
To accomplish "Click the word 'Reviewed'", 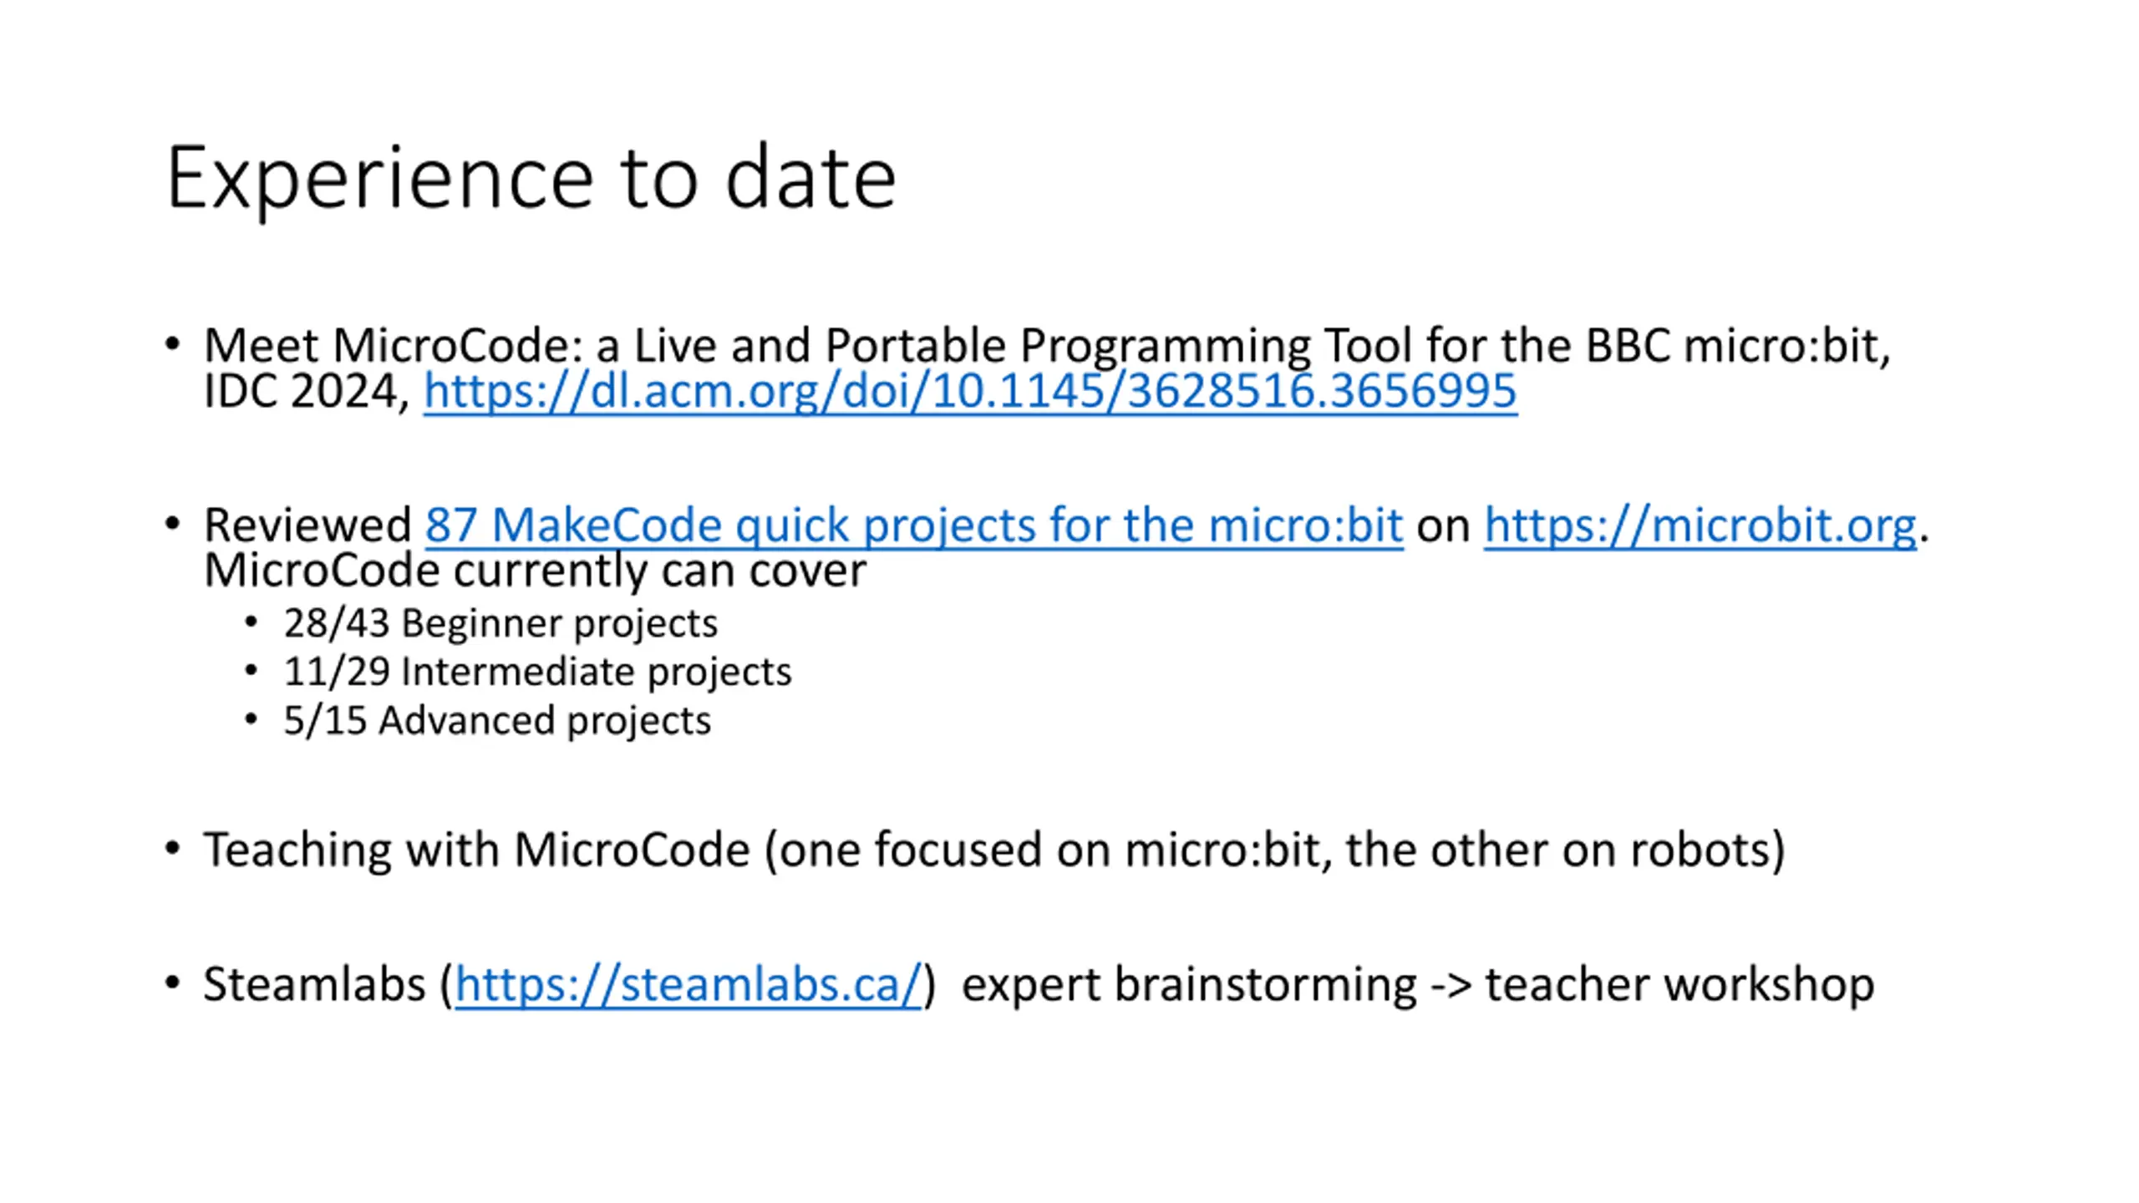I will [x=307, y=525].
